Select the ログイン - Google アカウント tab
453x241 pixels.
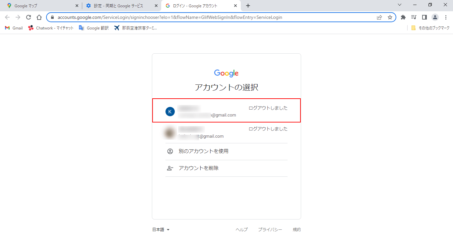(x=201, y=6)
